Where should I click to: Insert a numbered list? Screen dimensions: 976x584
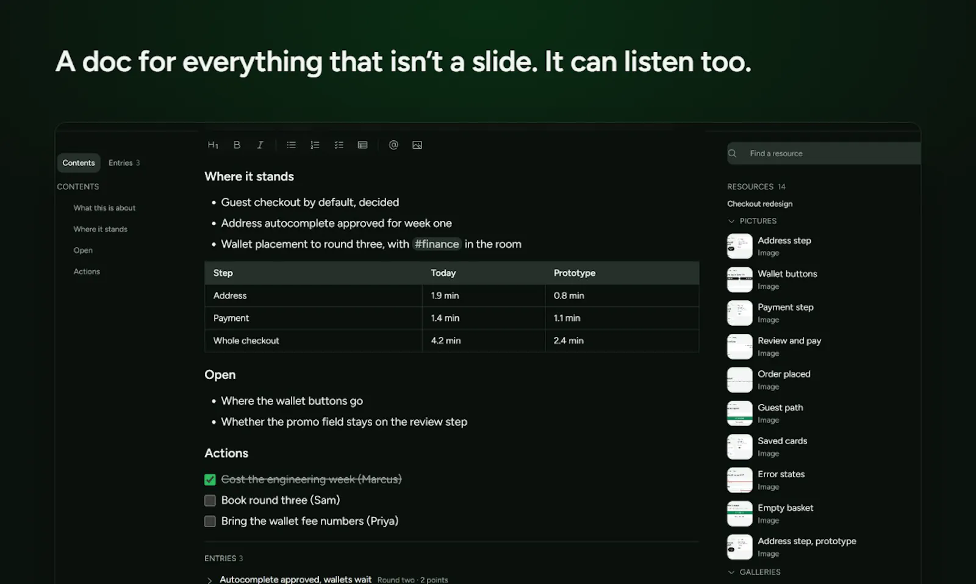(315, 145)
